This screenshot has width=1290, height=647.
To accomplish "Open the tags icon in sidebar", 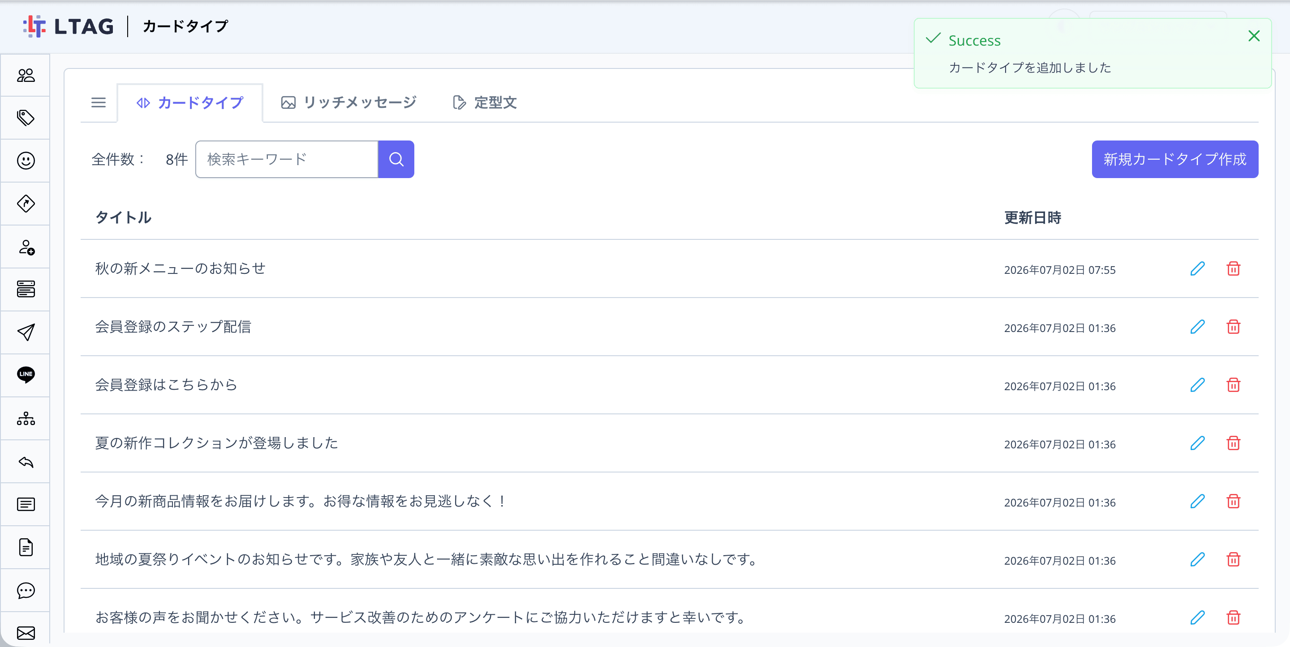I will click(x=26, y=118).
